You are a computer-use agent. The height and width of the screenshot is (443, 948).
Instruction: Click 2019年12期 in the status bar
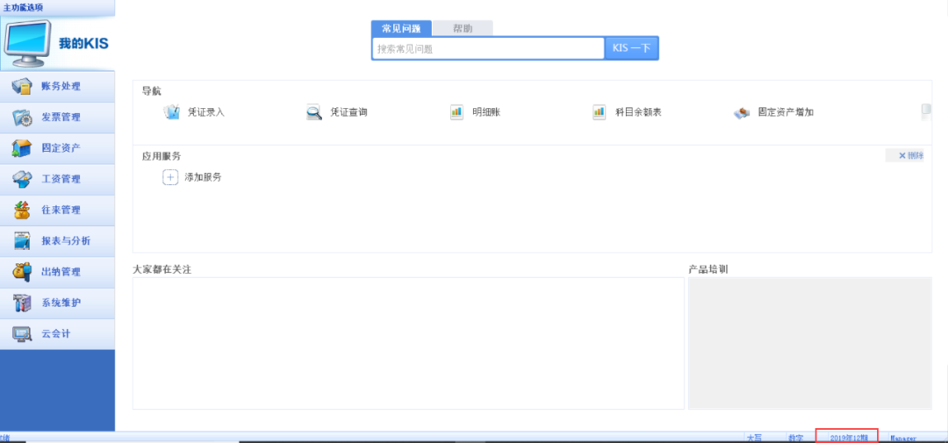850,438
